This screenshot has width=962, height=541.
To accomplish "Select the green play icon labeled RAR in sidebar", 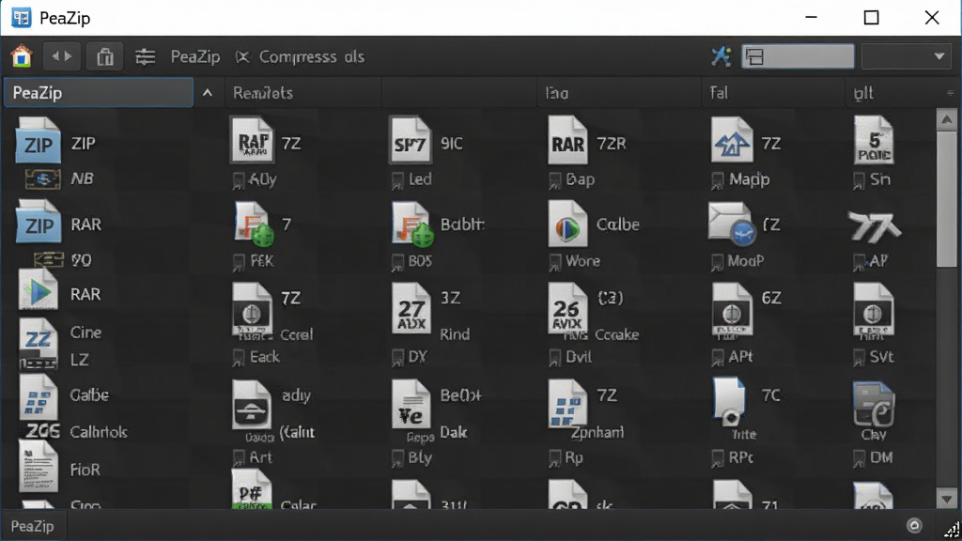I will click(x=38, y=291).
